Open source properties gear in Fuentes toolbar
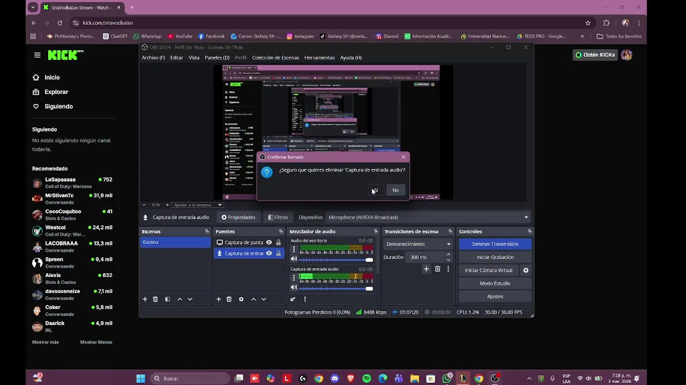The height and width of the screenshot is (385, 686). point(241,299)
